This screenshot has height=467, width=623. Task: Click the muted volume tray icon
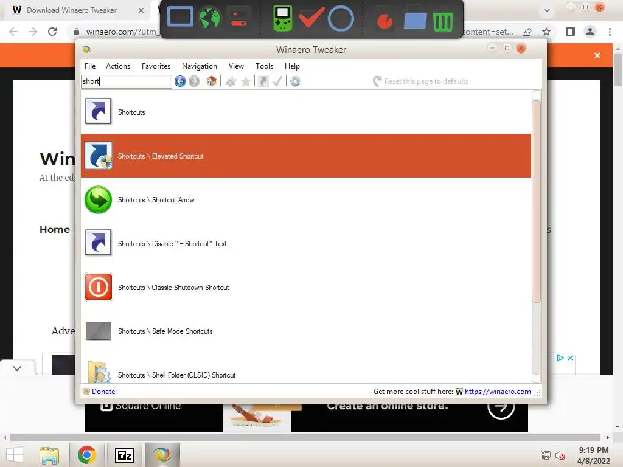pyautogui.click(x=560, y=455)
